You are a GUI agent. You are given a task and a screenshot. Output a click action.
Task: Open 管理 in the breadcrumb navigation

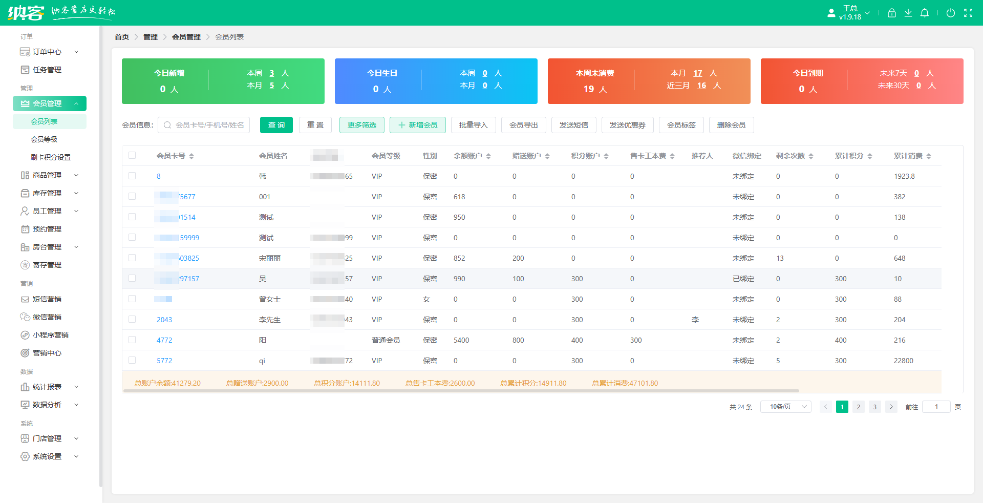click(x=151, y=37)
